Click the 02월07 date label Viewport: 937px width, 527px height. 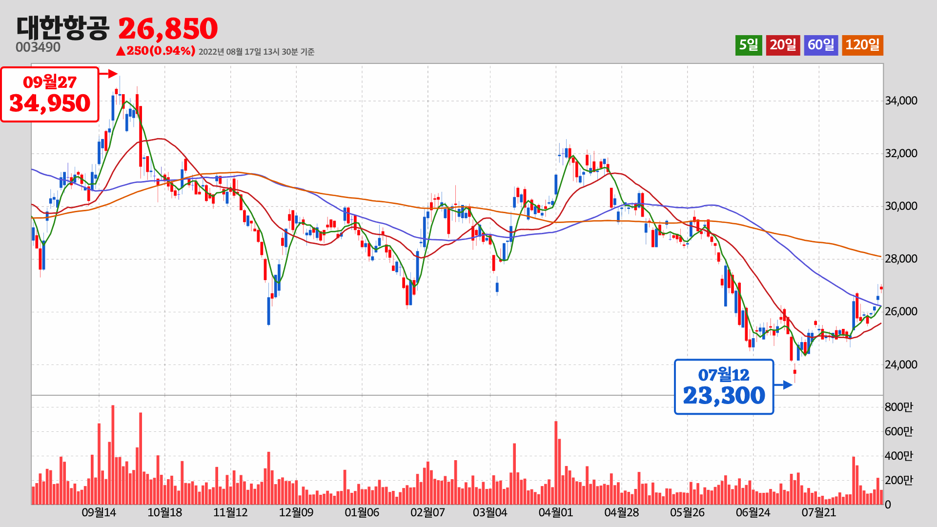point(428,513)
